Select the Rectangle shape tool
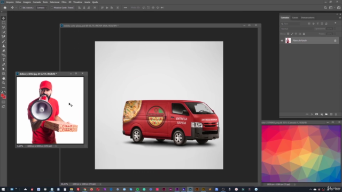 coord(4,74)
